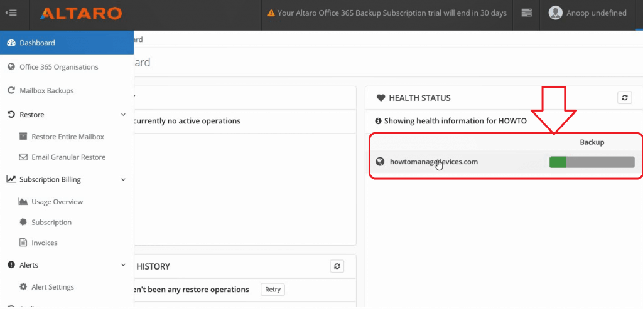The height and width of the screenshot is (309, 643).
Task: Click the Altaro logo
Action: click(x=81, y=13)
